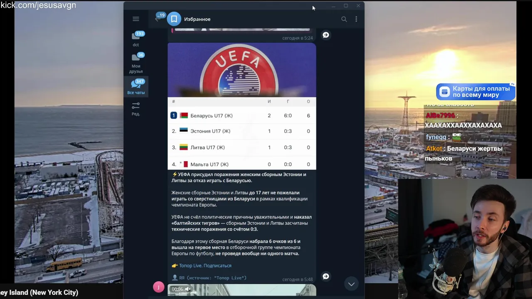The image size is (532, 299).
Task: Open the three-dot chat options menu
Action: 356,19
